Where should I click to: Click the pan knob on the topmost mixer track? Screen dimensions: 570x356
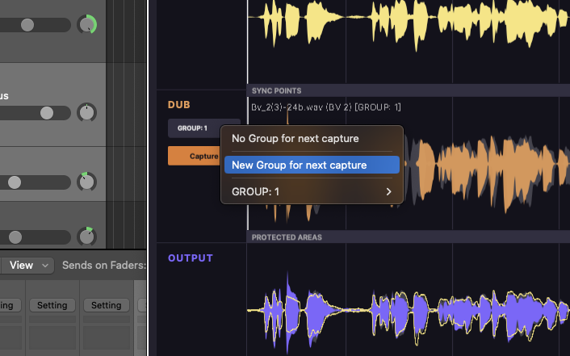tap(86, 25)
